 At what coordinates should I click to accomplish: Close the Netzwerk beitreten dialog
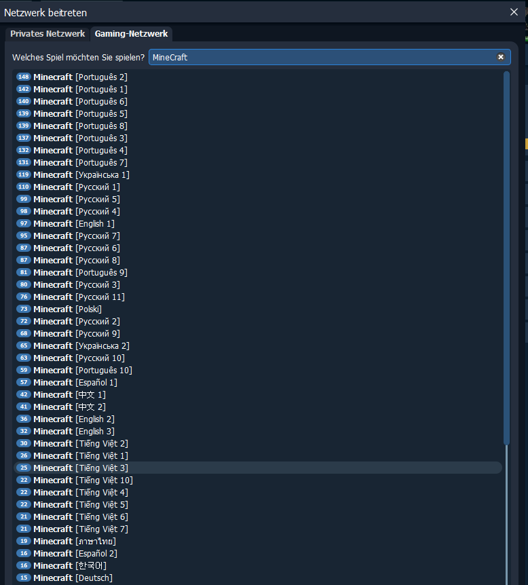click(x=514, y=12)
